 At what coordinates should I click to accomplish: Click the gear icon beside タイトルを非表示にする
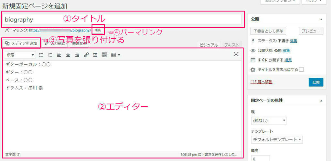point(253,70)
